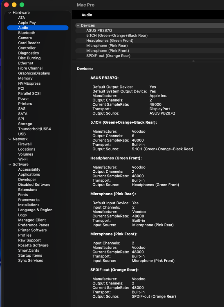The height and width of the screenshot is (307, 224).
Task: Select Thunderbolt/USB4 item
Action: (x=35, y=129)
